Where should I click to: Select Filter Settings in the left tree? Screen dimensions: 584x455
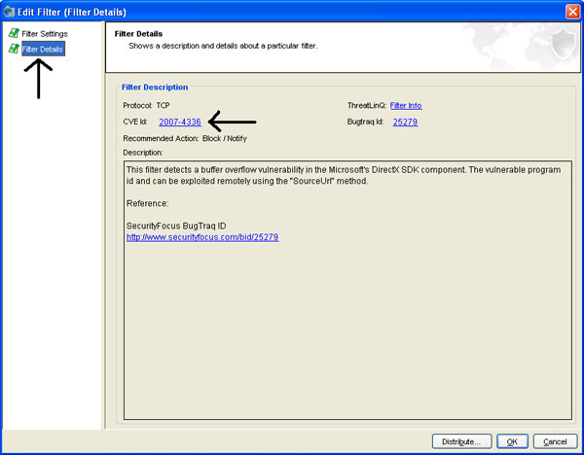click(x=44, y=34)
